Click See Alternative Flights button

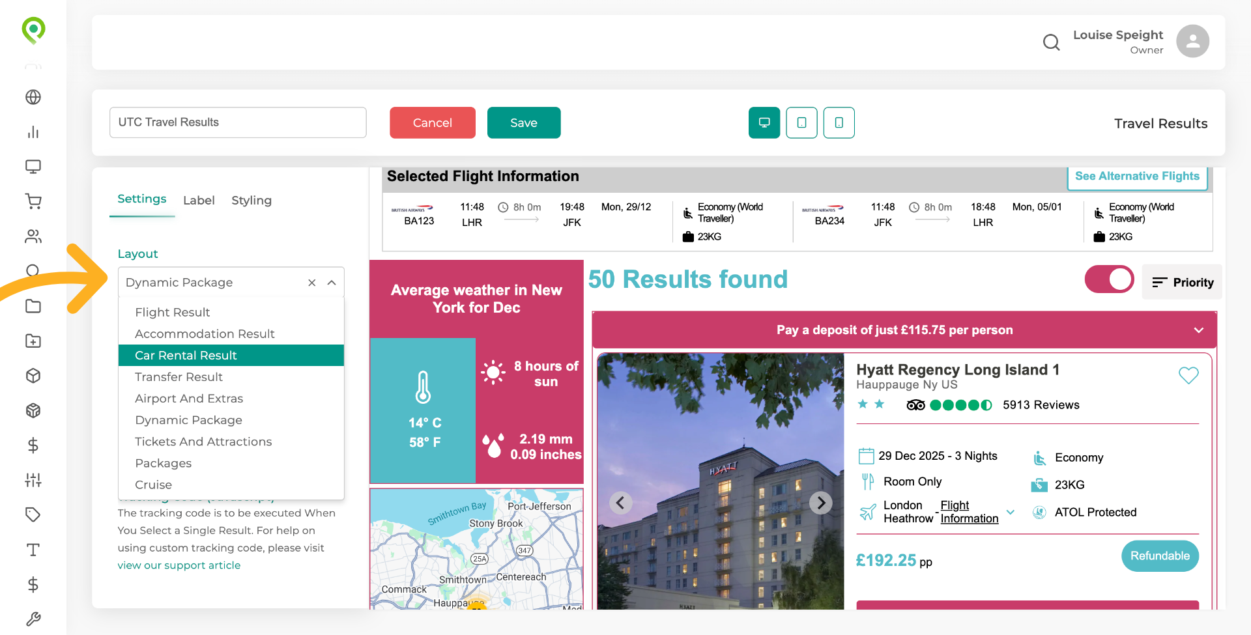tap(1137, 176)
